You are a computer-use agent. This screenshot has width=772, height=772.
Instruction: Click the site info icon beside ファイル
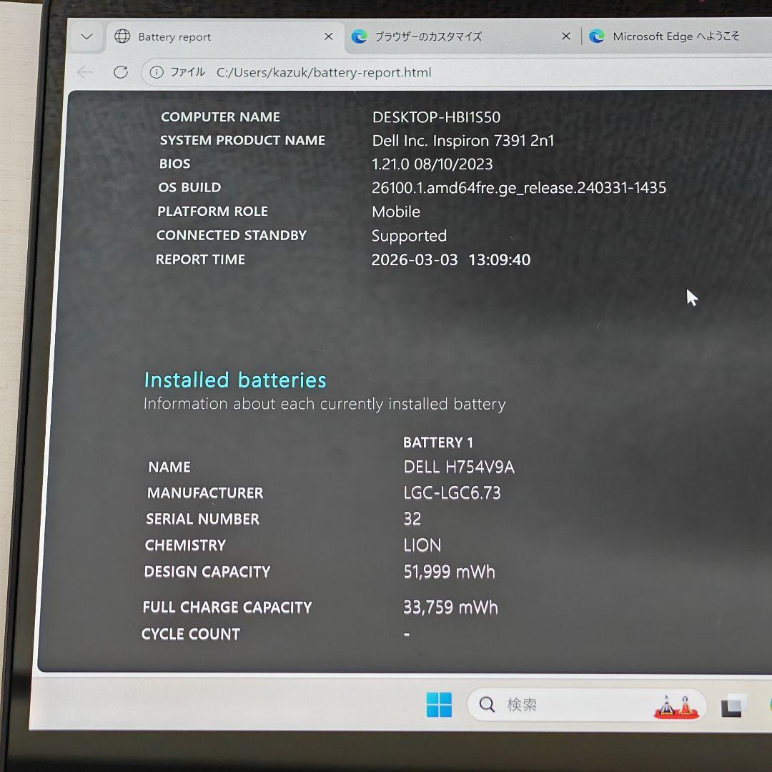[157, 72]
